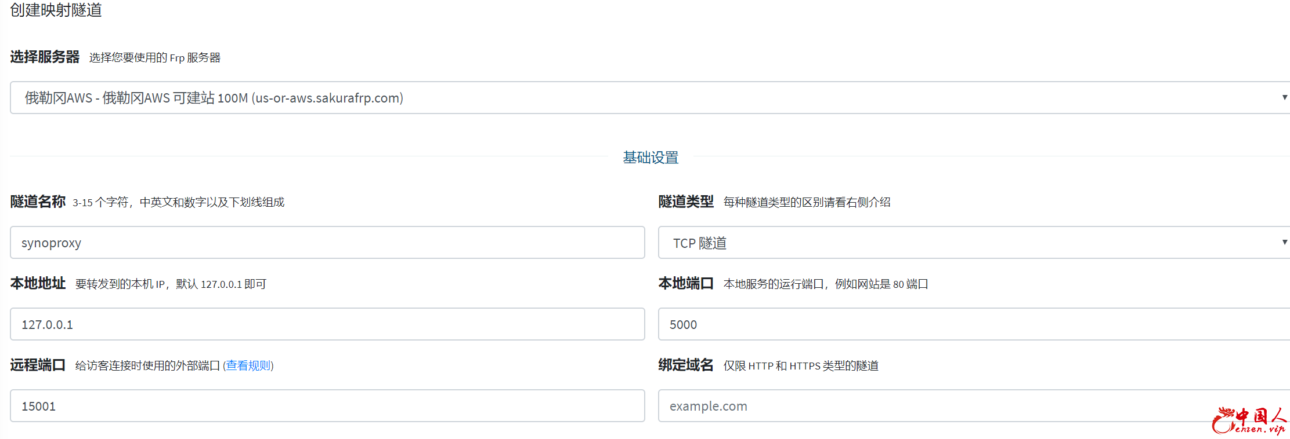Click the remote port field showing 15001
Image resolution: width=1290 pixels, height=439 pixels.
pyautogui.click(x=327, y=406)
